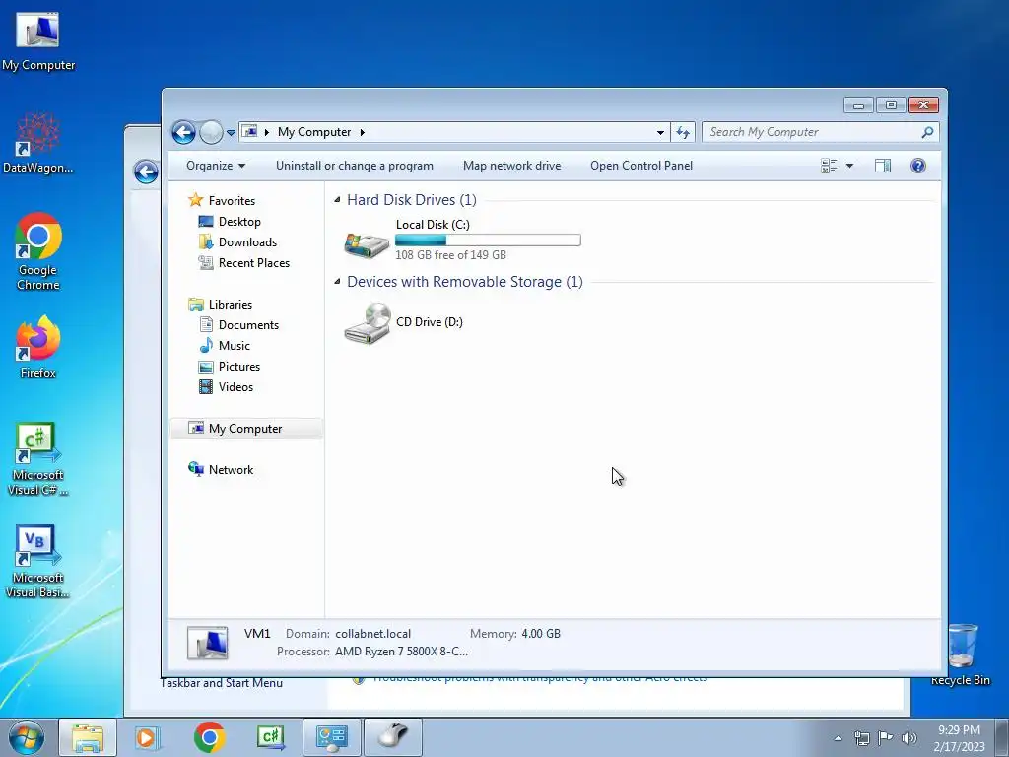Viewport: 1009px width, 757px height.
Task: Select the Local Disk (C:) drive icon
Action: [367, 244]
